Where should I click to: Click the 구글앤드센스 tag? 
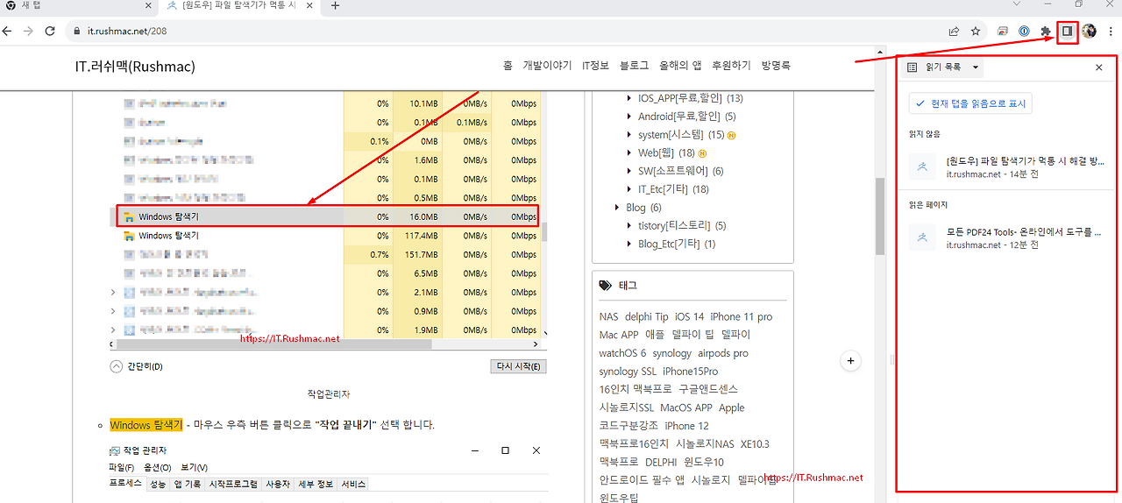click(708, 389)
